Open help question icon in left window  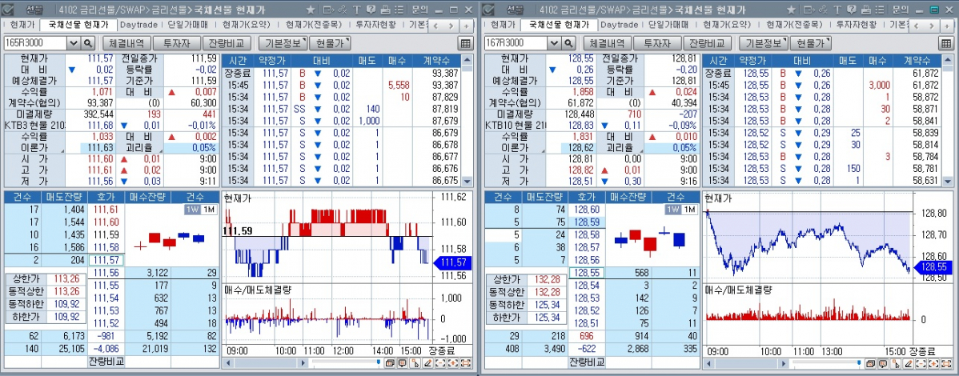pyautogui.click(x=371, y=10)
